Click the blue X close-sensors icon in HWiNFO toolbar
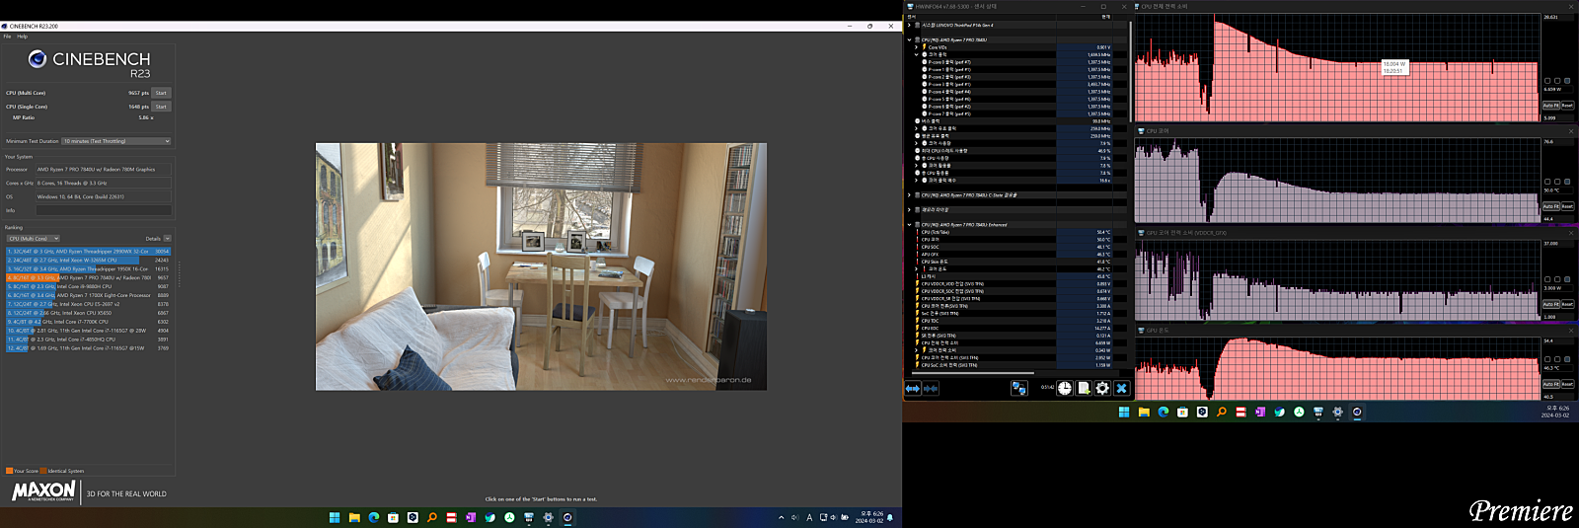The height and width of the screenshot is (528, 1579). point(1121,389)
